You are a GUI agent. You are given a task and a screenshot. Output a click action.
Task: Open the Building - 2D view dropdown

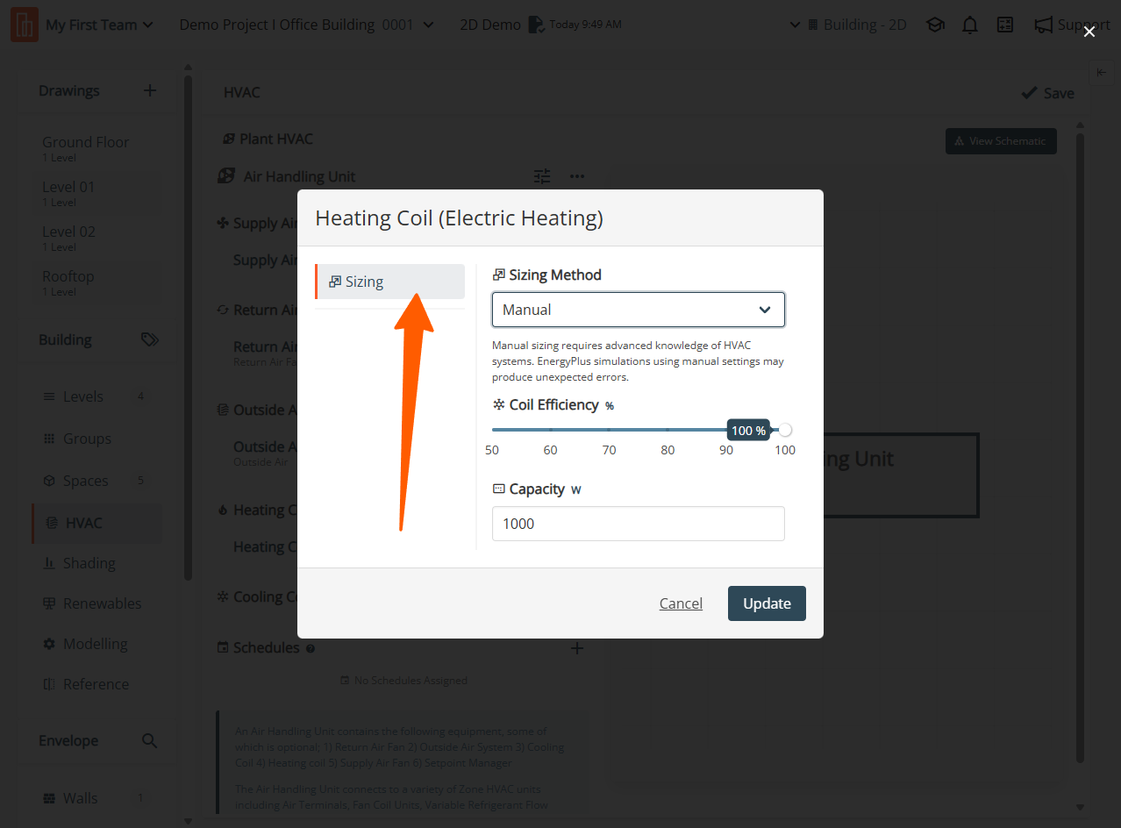click(848, 25)
